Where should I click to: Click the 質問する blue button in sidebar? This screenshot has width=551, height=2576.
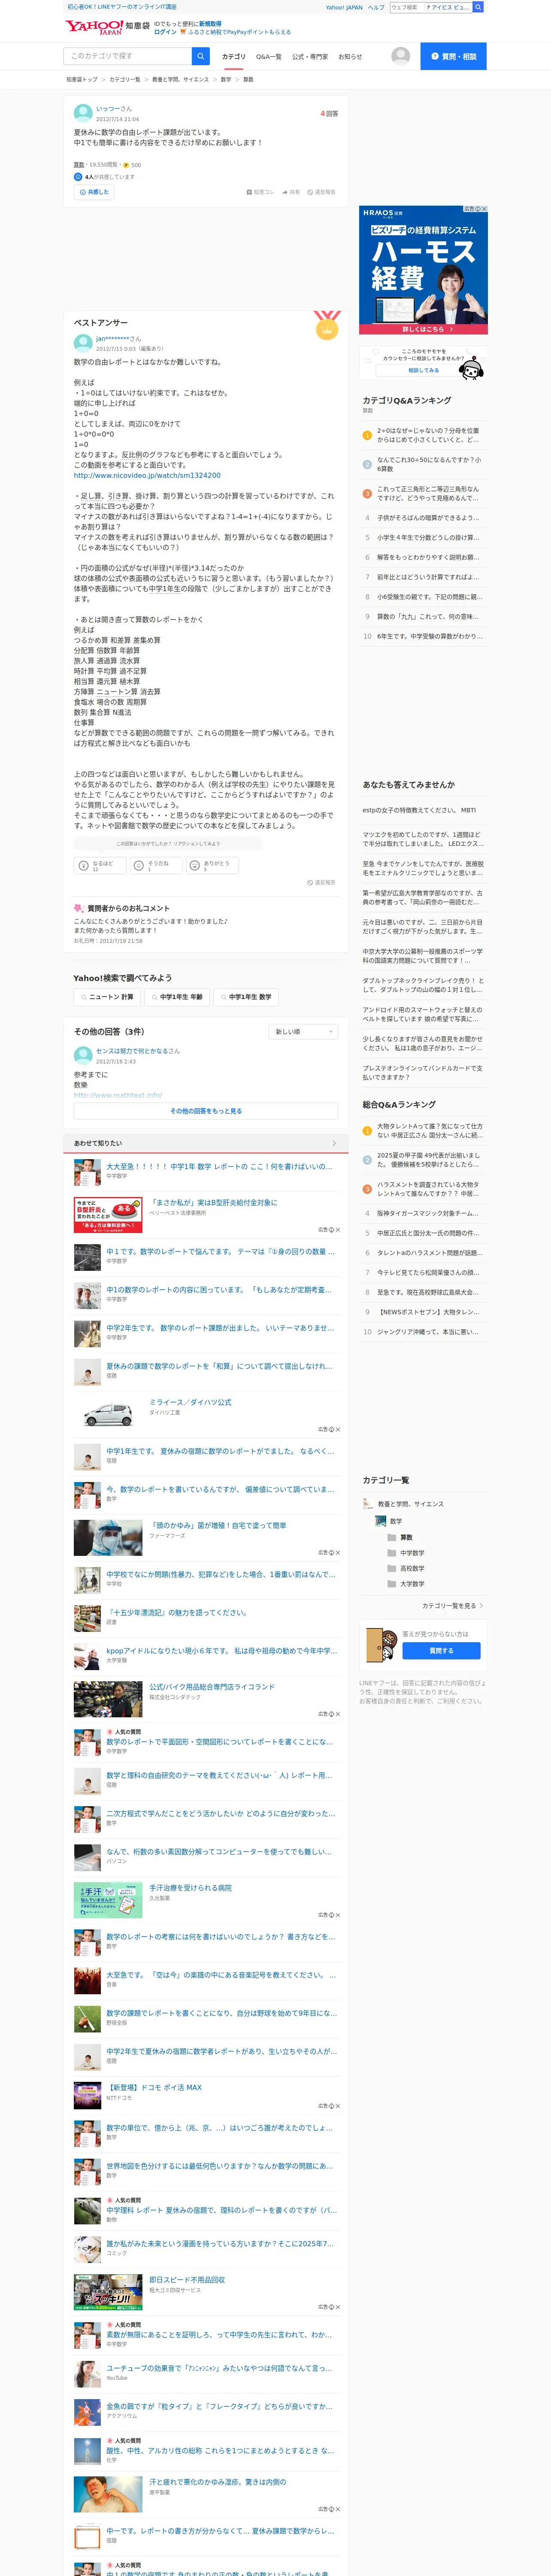point(441,1651)
